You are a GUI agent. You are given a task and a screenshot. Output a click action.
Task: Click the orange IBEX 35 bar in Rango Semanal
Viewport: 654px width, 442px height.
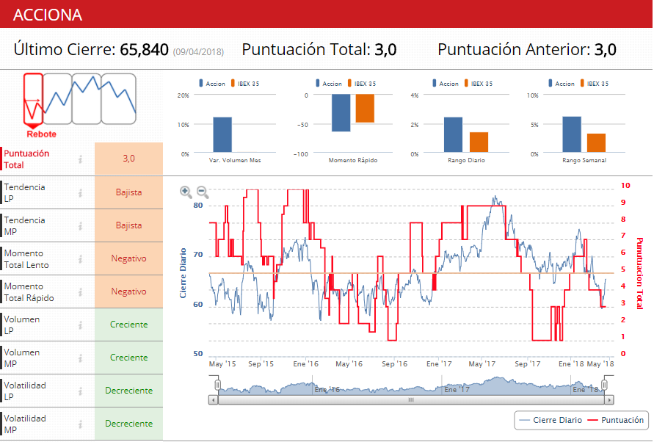point(597,142)
